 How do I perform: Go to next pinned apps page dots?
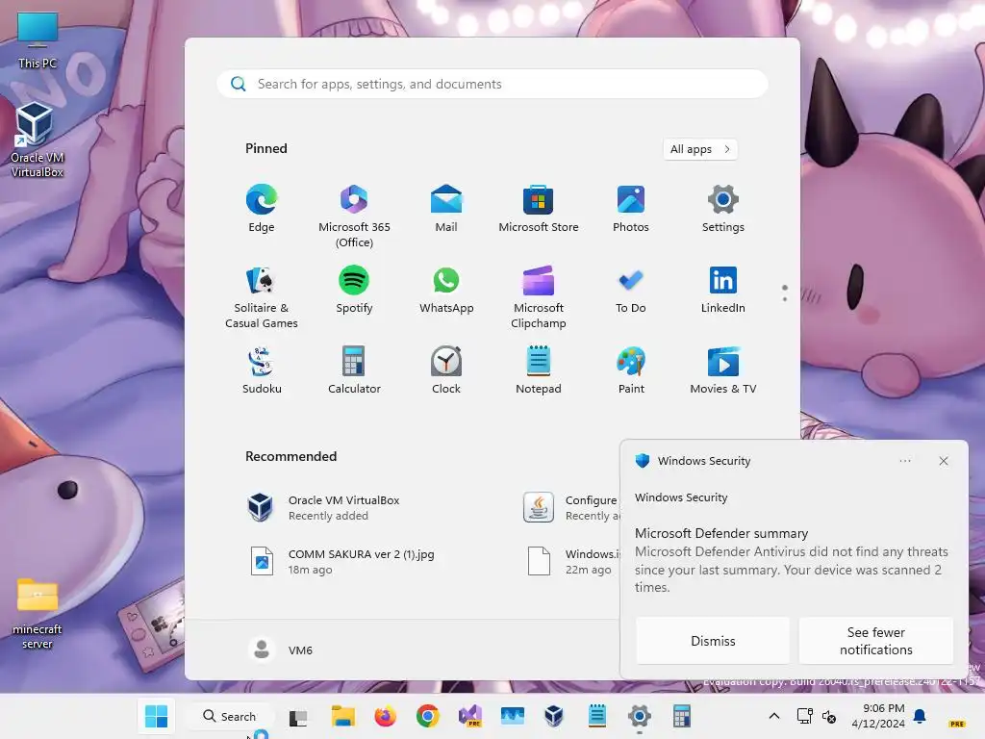click(x=785, y=293)
